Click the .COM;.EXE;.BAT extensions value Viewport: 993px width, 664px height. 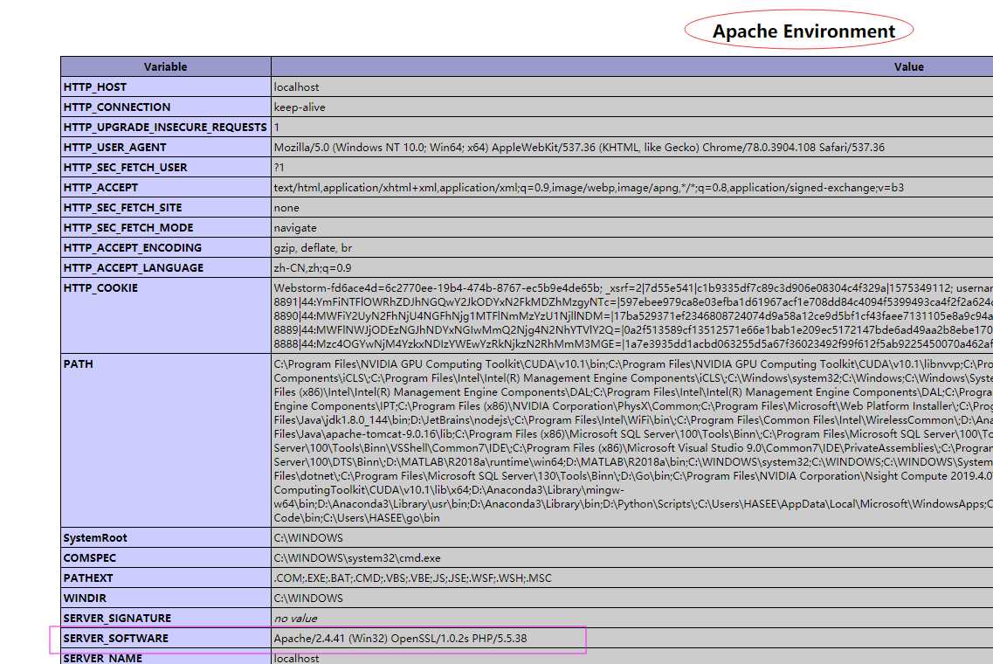[x=412, y=578]
